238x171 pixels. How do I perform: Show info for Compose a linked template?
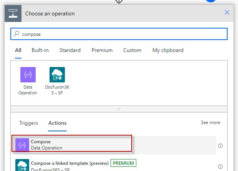[220, 167]
